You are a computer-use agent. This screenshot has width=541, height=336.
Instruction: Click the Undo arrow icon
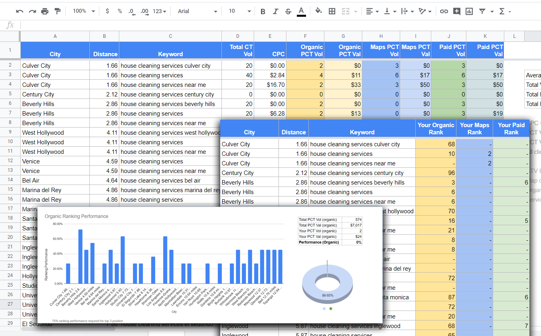[20, 11]
